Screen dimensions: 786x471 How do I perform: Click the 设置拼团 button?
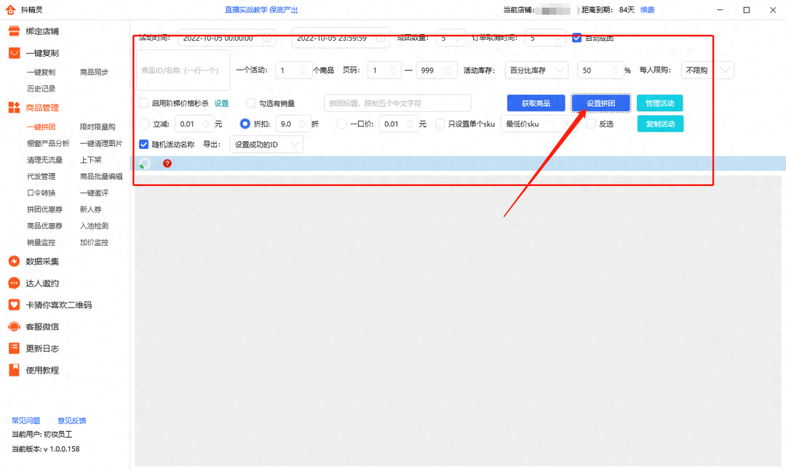pyautogui.click(x=601, y=103)
